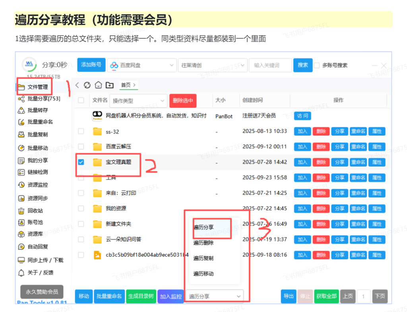Choose 遍历复制 in the dropdown list

click(203, 258)
